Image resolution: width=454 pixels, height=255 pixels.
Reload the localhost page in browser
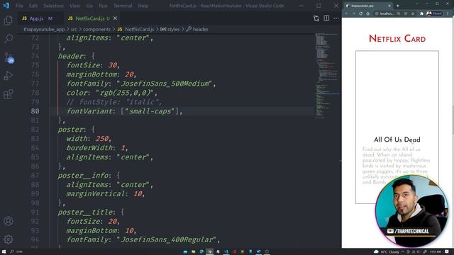pyautogui.click(x=361, y=13)
